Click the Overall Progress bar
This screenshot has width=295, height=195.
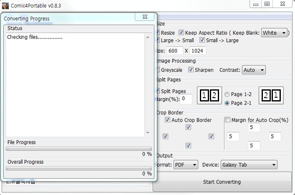tap(79, 168)
